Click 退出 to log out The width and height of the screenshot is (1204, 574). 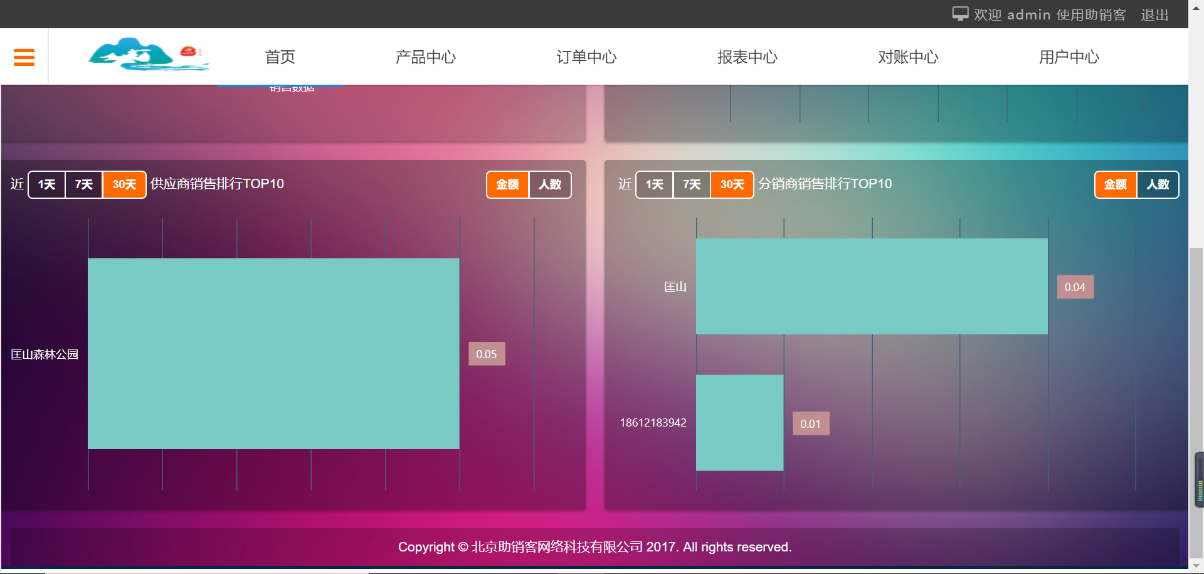(1154, 14)
